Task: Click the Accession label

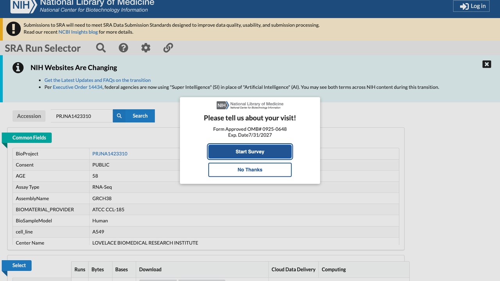Action: tap(29, 116)
